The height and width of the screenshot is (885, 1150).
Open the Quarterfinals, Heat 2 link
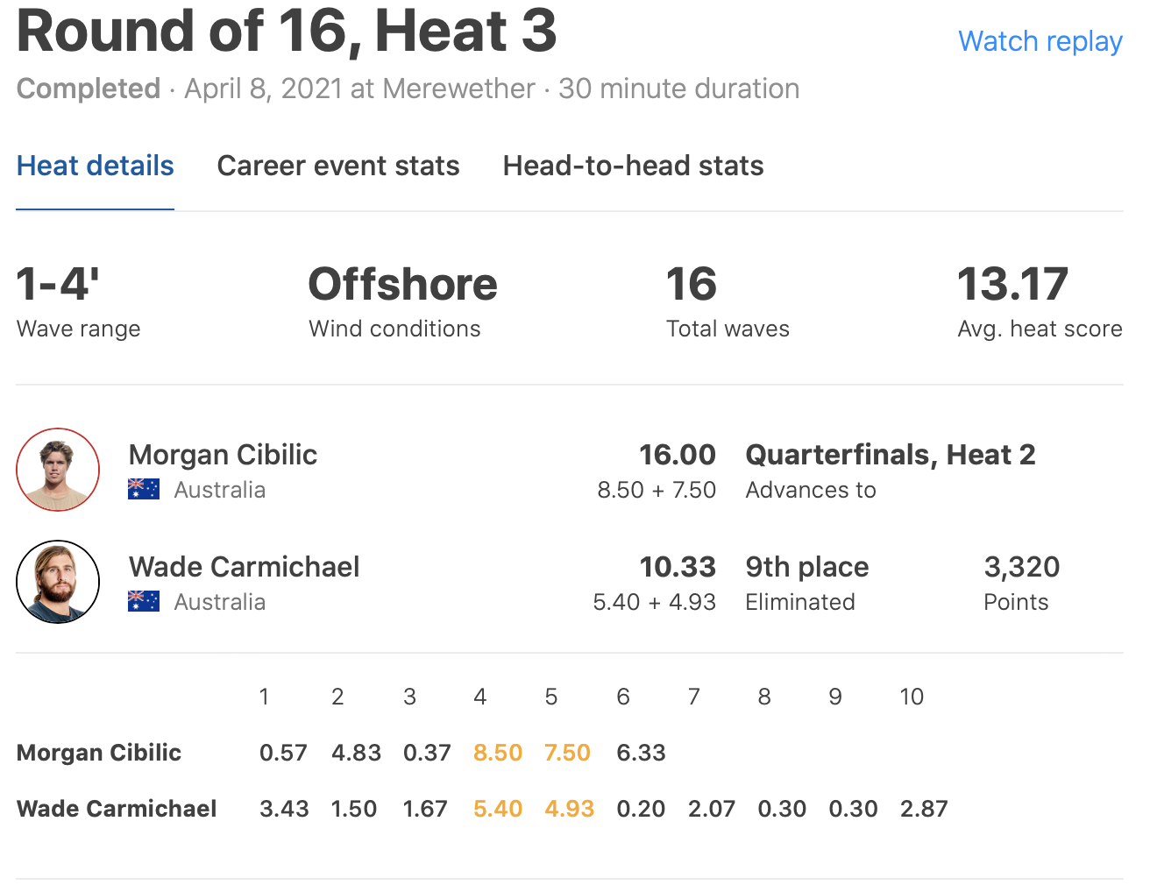coord(890,455)
